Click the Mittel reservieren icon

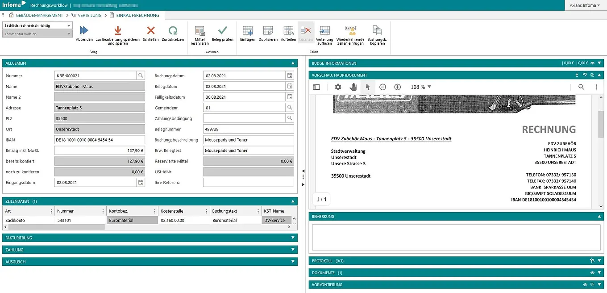click(x=200, y=31)
